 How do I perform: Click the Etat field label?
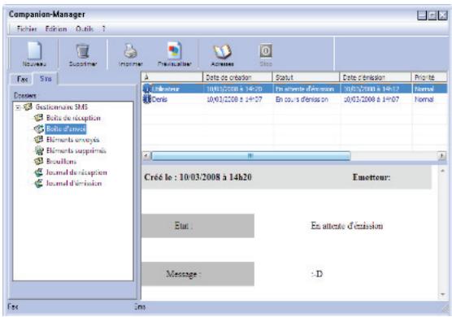pyautogui.click(x=184, y=226)
